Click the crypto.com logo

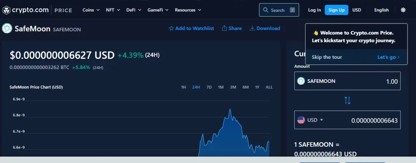point(26,10)
